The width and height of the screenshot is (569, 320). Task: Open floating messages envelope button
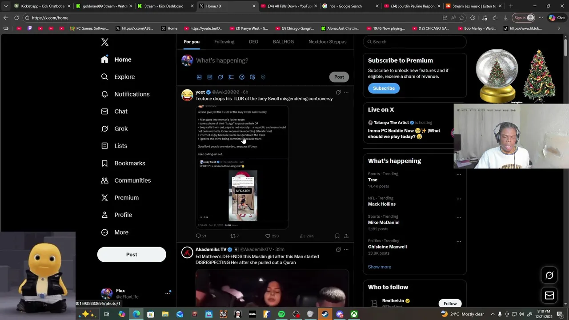tap(549, 296)
